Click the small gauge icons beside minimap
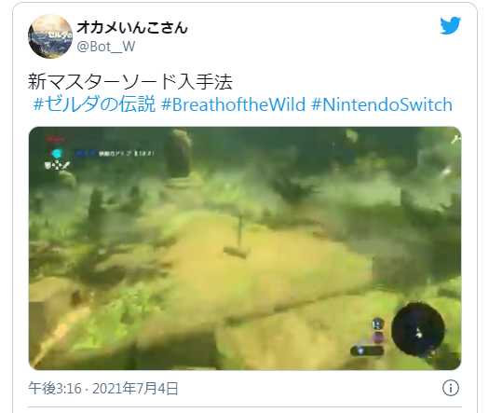489x413 pixels. (378, 331)
